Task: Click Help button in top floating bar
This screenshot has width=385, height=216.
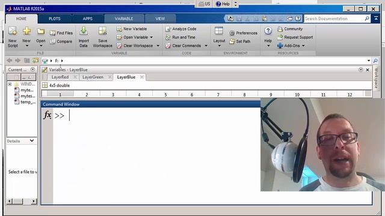Action: point(223,4)
